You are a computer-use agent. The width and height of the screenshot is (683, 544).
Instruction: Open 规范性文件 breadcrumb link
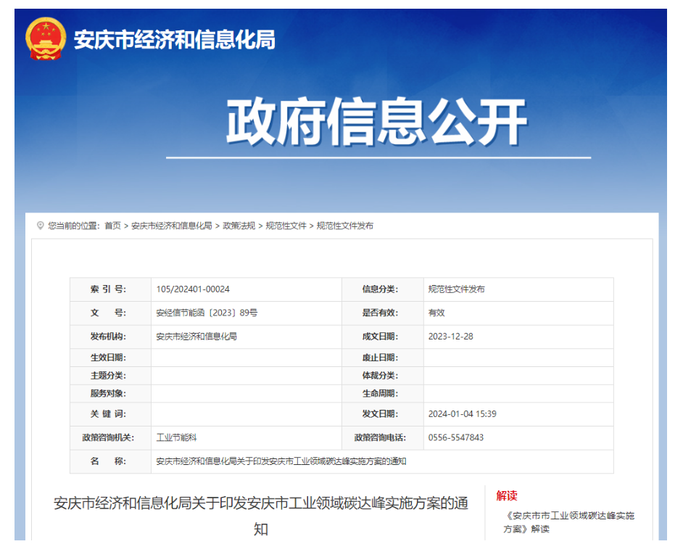tap(286, 226)
